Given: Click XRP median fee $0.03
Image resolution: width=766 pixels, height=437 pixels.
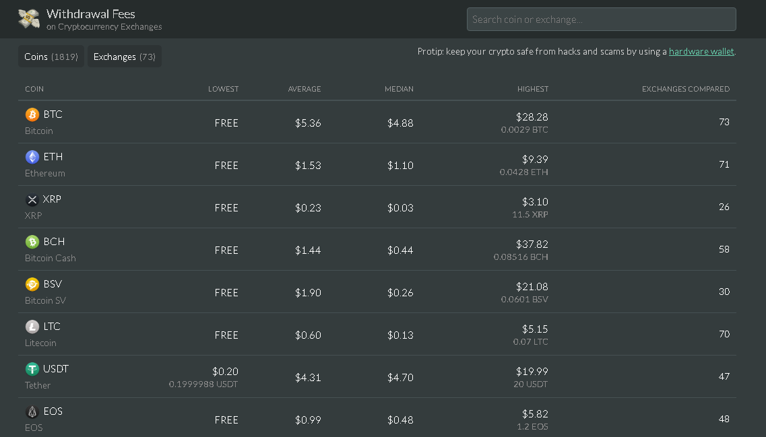Looking at the screenshot, I should point(400,208).
